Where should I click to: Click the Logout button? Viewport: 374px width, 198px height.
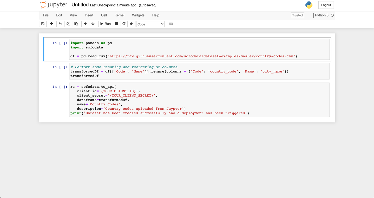pyautogui.click(x=326, y=5)
